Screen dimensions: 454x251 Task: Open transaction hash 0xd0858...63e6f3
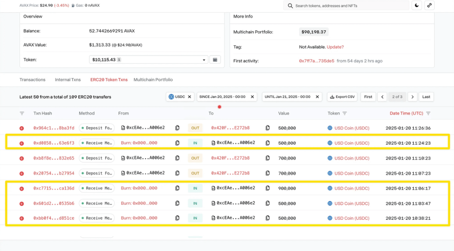pyautogui.click(x=53, y=143)
